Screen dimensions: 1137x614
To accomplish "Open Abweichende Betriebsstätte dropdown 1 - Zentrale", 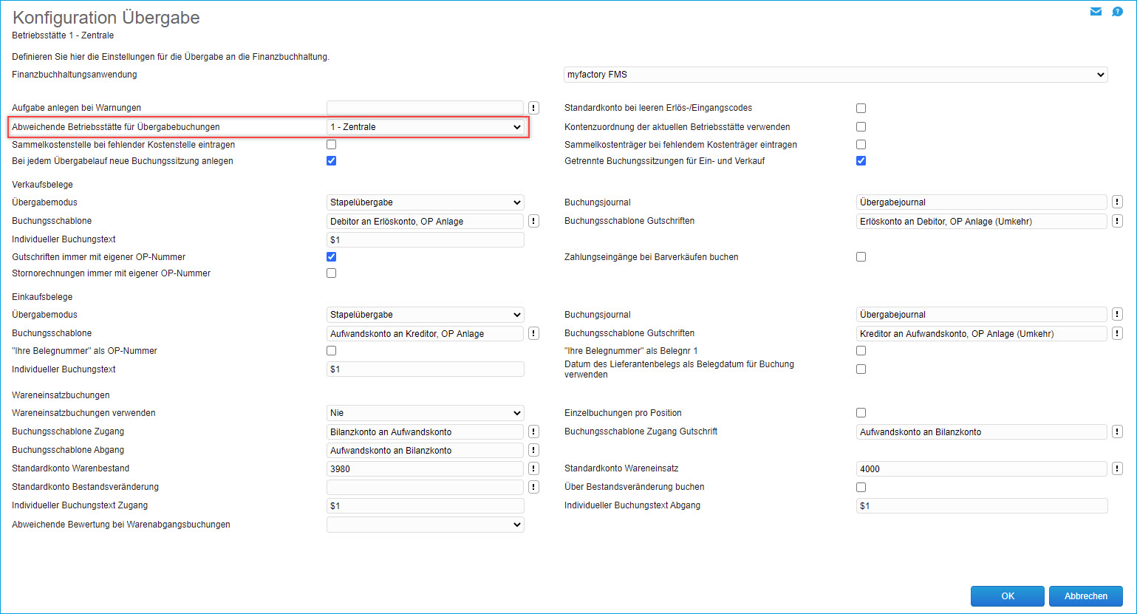I will (426, 127).
